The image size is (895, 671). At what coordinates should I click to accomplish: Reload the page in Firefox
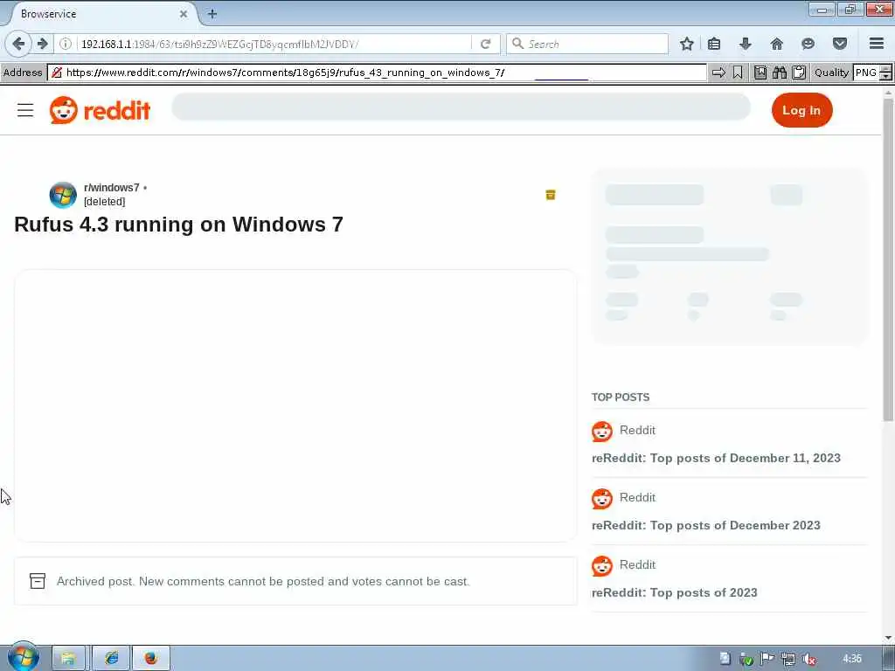pyautogui.click(x=485, y=44)
